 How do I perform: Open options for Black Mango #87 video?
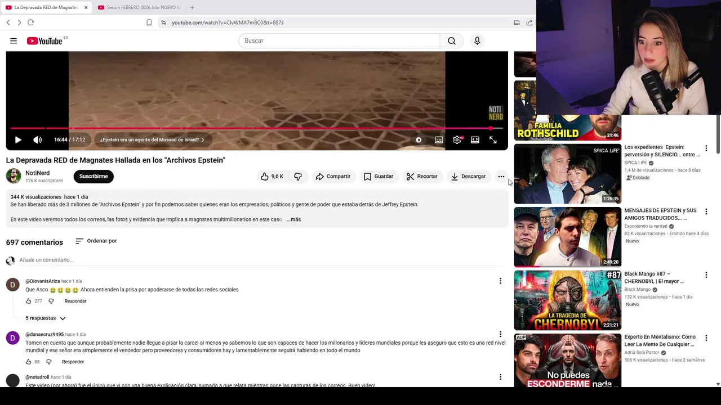tap(706, 275)
